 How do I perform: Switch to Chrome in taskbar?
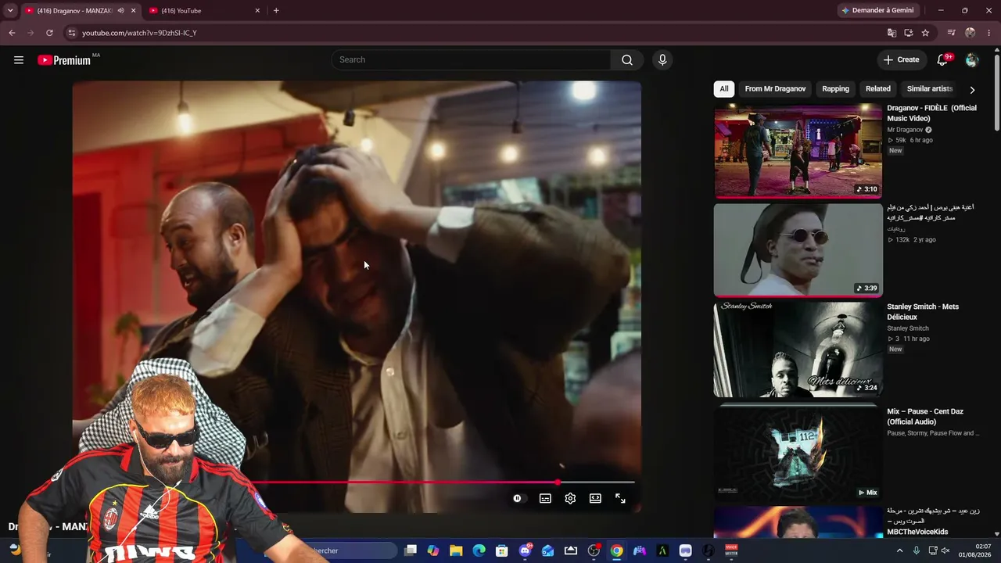click(617, 550)
